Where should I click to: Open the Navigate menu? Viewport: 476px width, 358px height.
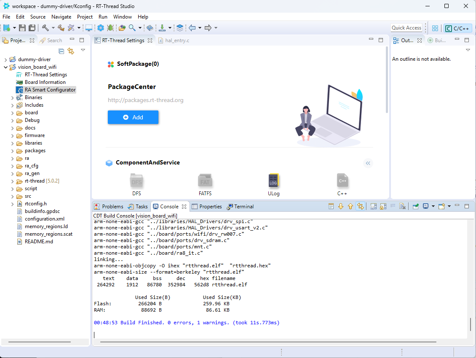coord(61,17)
